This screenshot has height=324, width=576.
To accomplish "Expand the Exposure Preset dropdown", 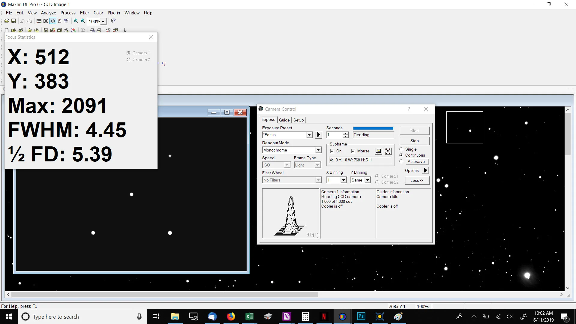I will point(309,135).
